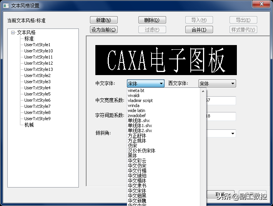Click the 字符间距系数 input field

click(221, 116)
